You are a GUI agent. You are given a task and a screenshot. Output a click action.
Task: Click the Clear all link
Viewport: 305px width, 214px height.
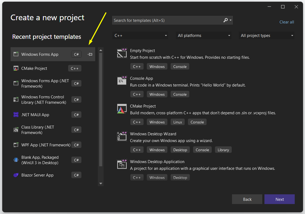click(x=287, y=22)
